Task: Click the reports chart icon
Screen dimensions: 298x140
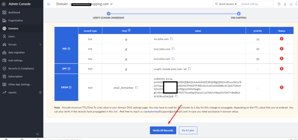Action: coord(4,92)
